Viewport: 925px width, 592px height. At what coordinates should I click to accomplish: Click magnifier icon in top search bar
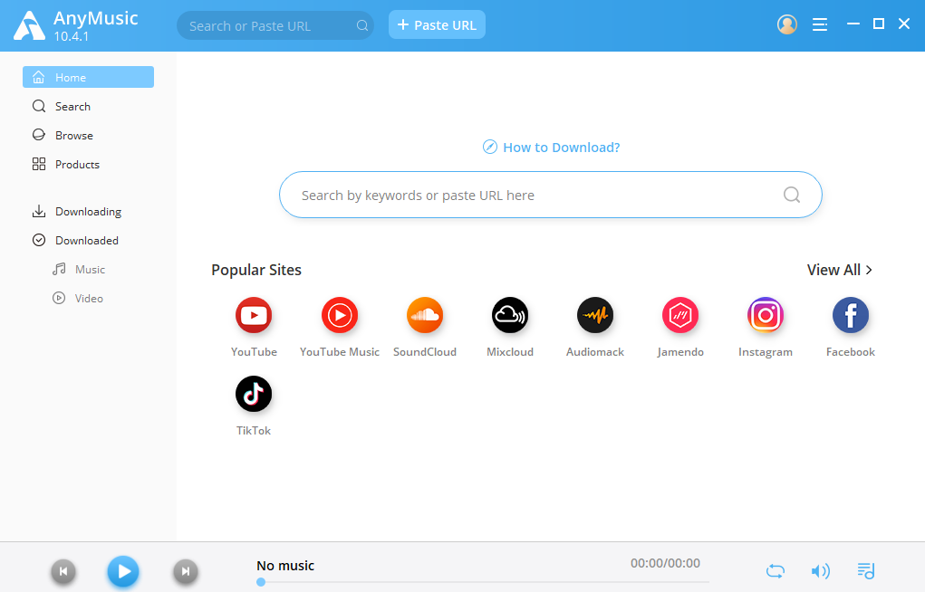click(x=362, y=26)
